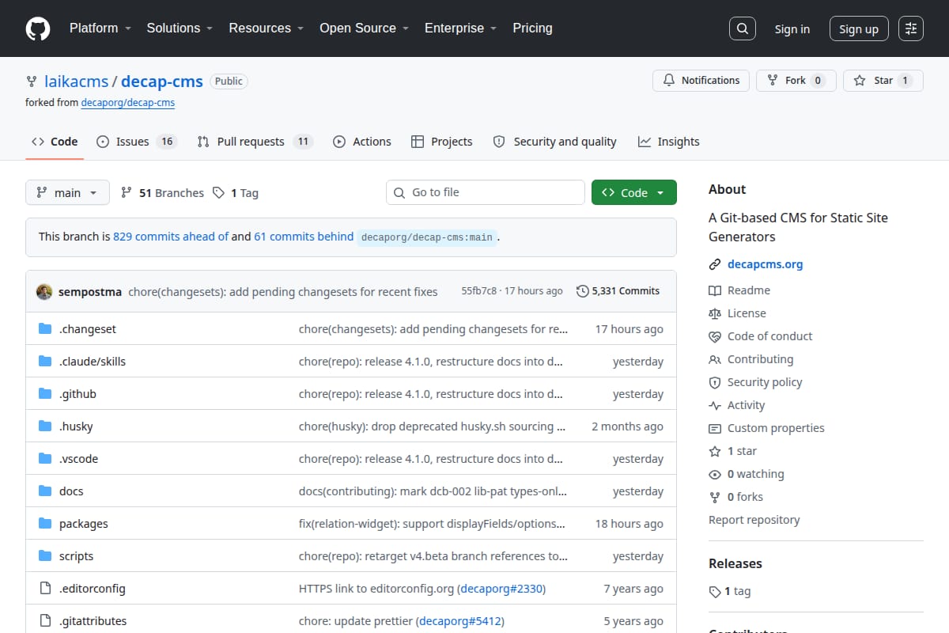Open the Pull requests tab
Image resolution: width=949 pixels, height=633 pixels.
[255, 142]
